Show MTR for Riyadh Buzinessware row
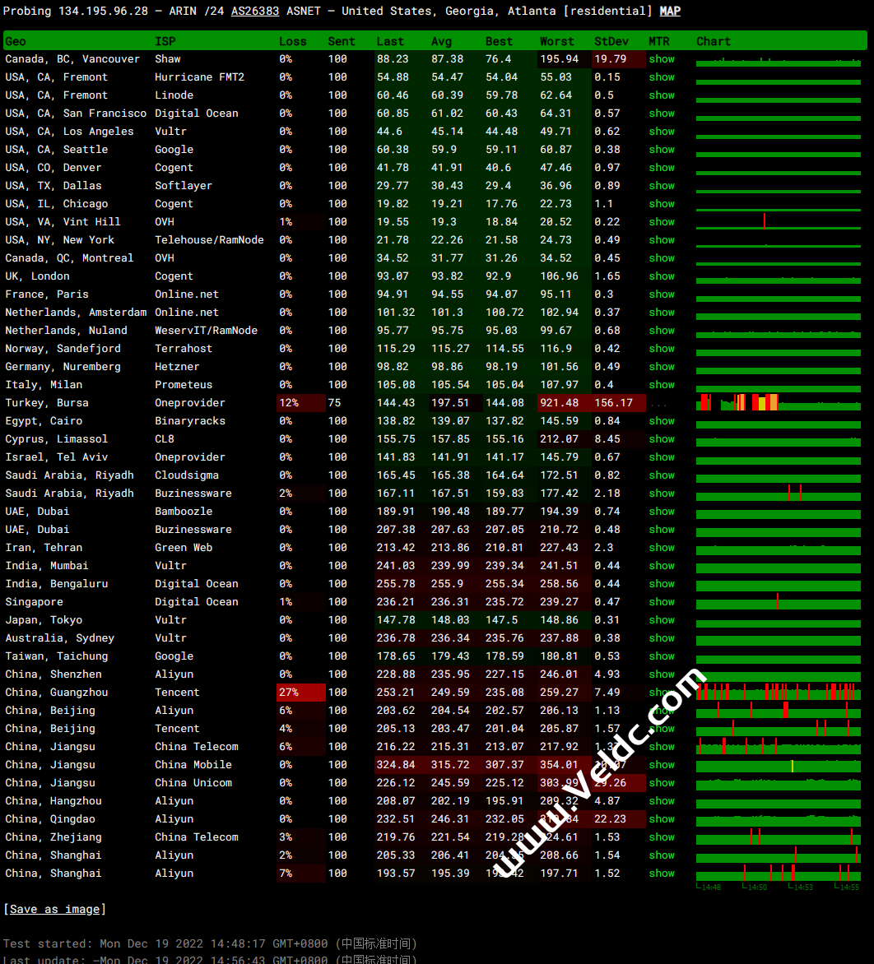 click(x=661, y=493)
